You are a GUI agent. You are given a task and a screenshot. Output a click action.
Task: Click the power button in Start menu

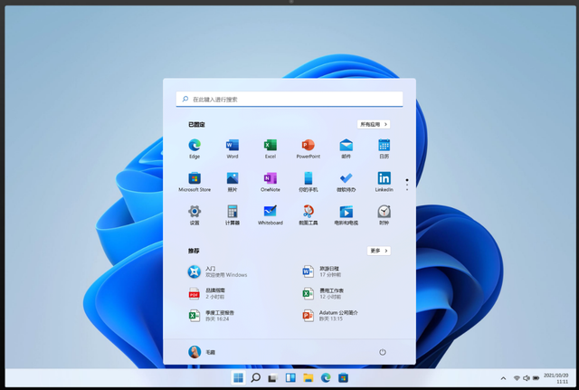pyautogui.click(x=383, y=352)
